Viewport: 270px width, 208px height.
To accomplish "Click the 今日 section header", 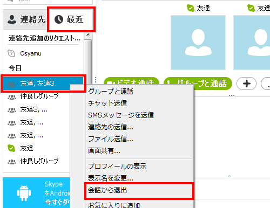I will coord(15,68).
